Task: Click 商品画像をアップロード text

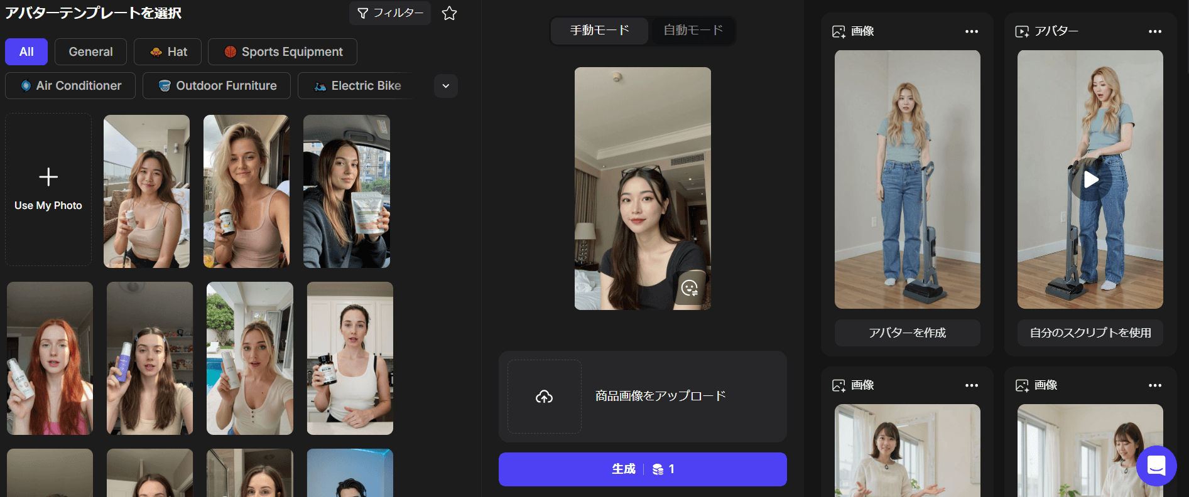Action: (x=660, y=396)
